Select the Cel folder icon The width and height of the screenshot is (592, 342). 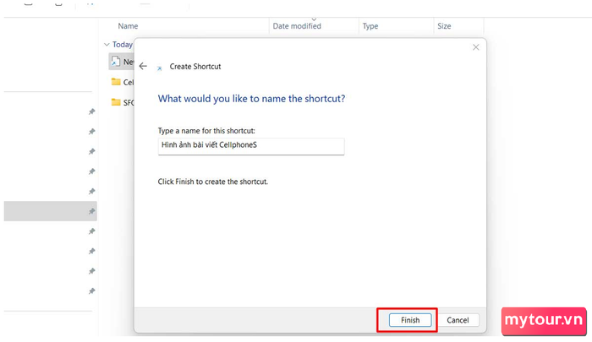click(116, 82)
